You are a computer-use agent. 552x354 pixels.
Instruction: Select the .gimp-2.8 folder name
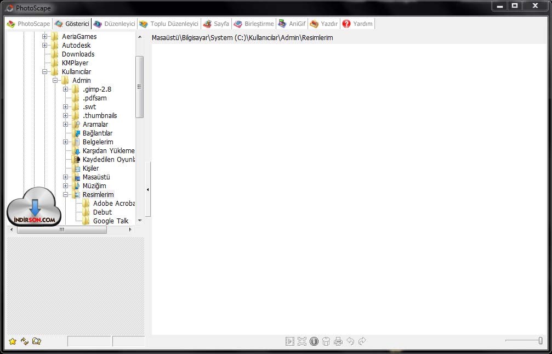click(97, 89)
